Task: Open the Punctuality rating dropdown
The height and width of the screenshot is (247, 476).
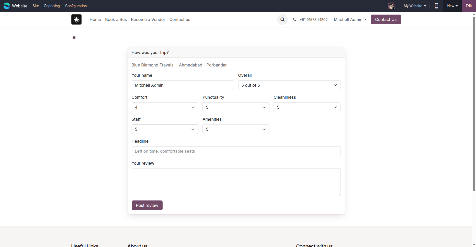Action: 236,107
